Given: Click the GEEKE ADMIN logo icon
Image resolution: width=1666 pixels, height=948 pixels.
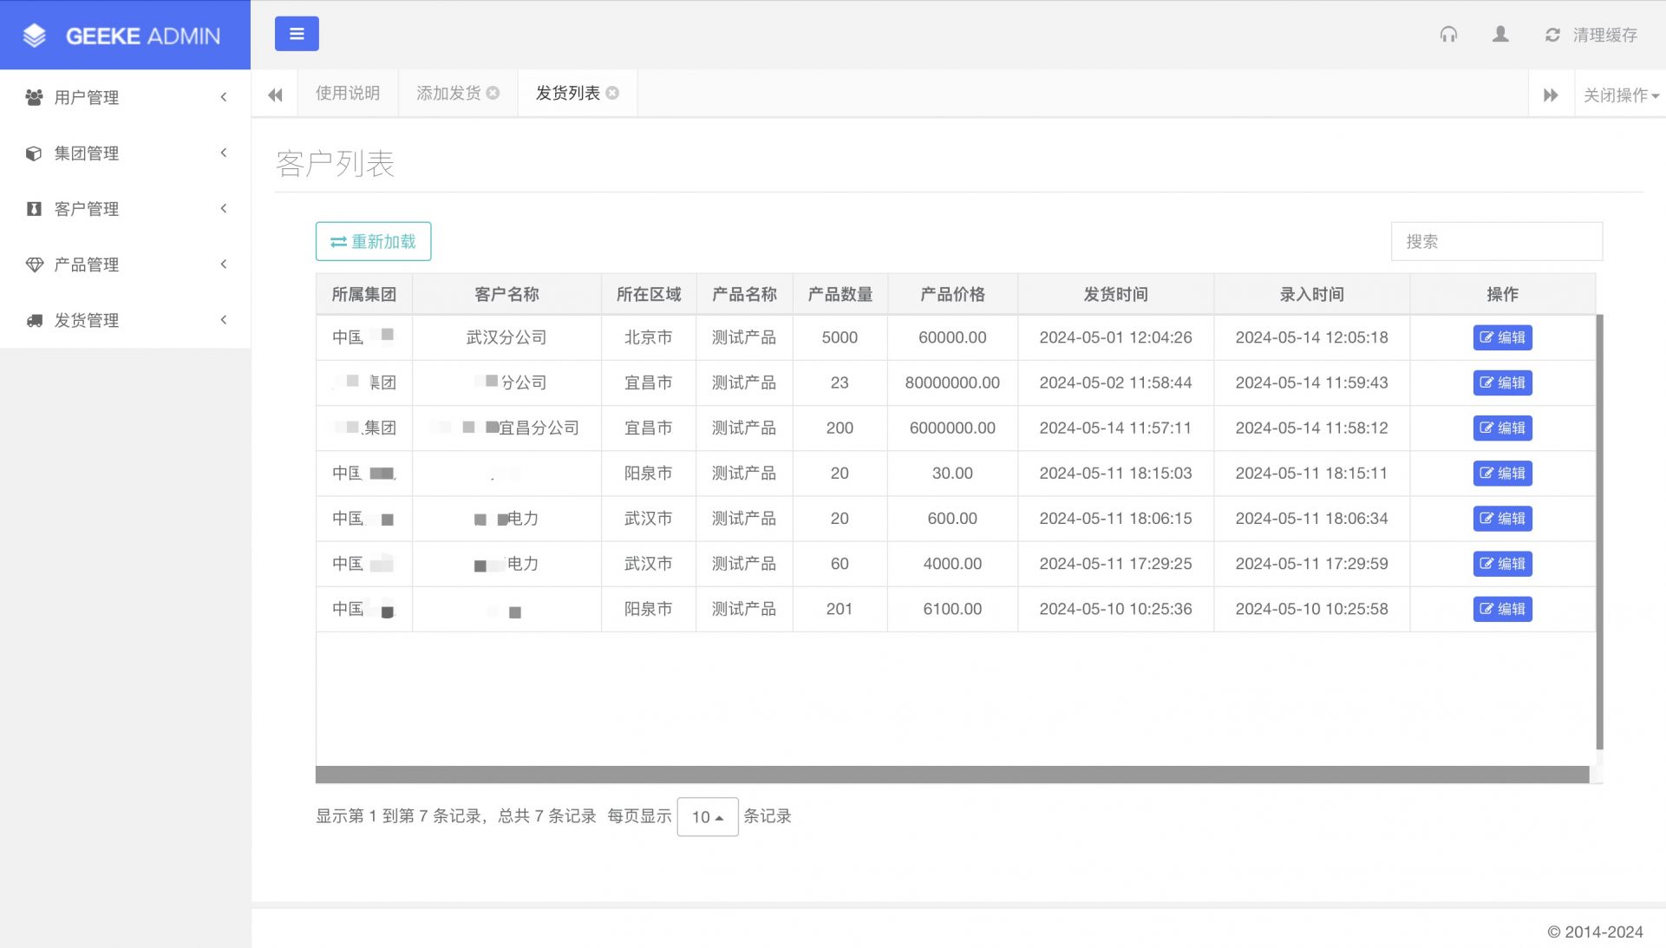Looking at the screenshot, I should pos(35,36).
